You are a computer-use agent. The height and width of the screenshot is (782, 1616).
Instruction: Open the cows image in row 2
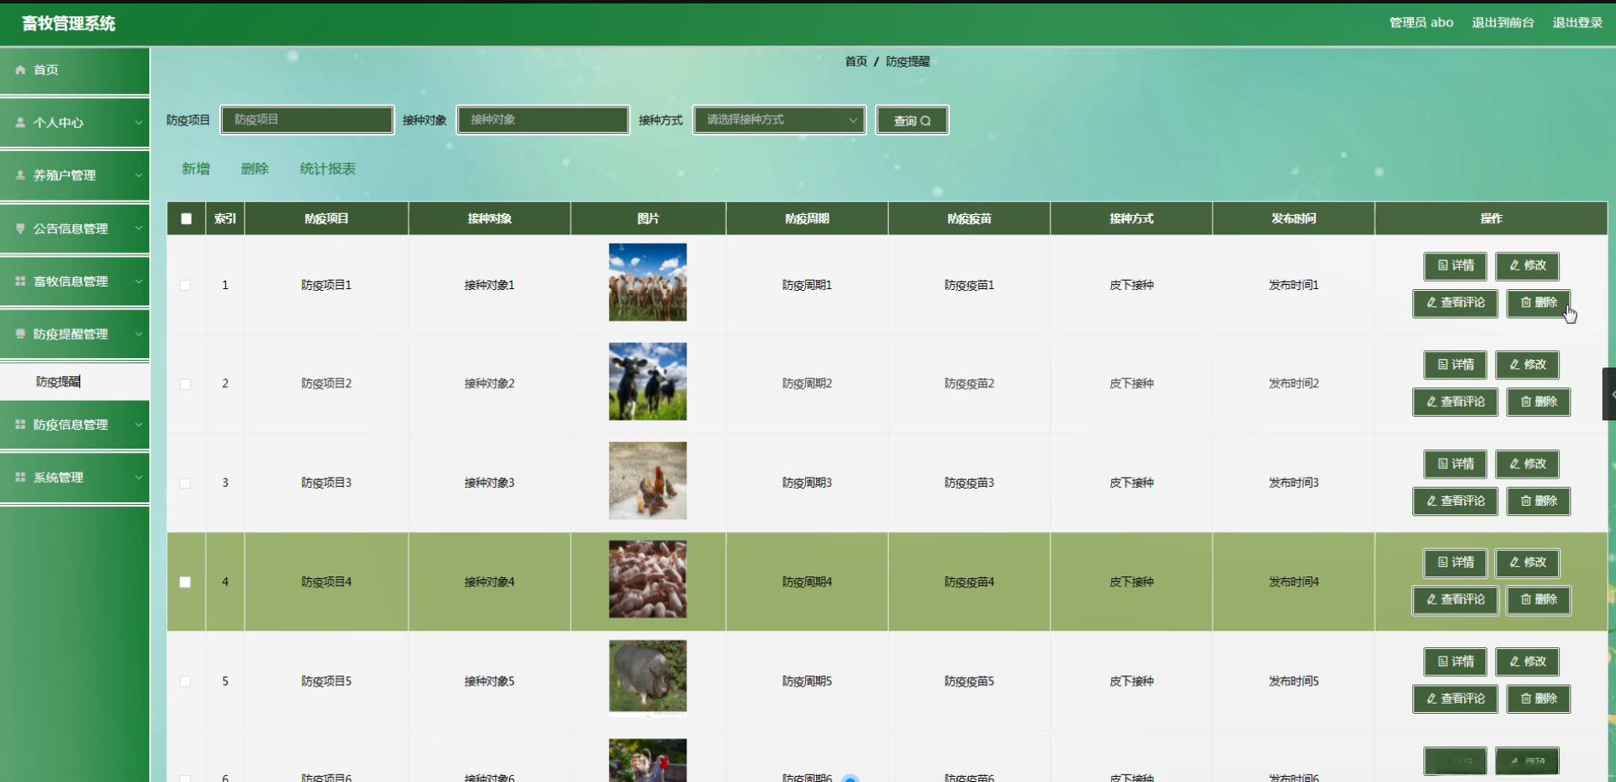tap(647, 381)
